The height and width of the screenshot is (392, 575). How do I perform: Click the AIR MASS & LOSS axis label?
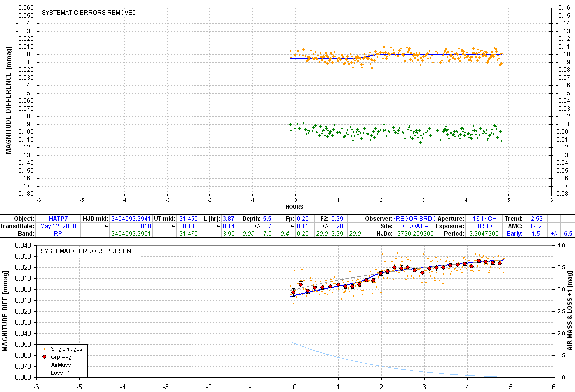[569, 311]
